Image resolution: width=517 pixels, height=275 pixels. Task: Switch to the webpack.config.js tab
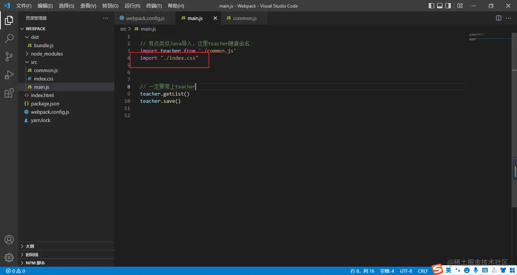coord(145,18)
